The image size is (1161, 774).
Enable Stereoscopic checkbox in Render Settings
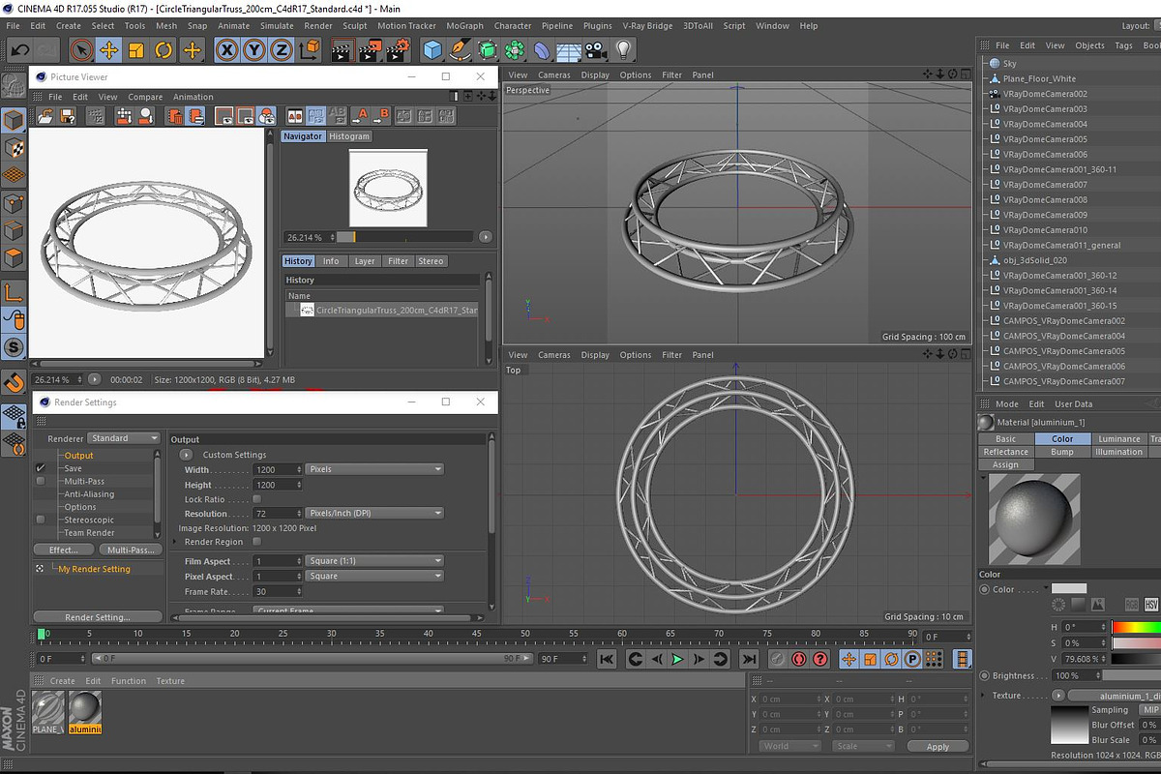coord(41,520)
